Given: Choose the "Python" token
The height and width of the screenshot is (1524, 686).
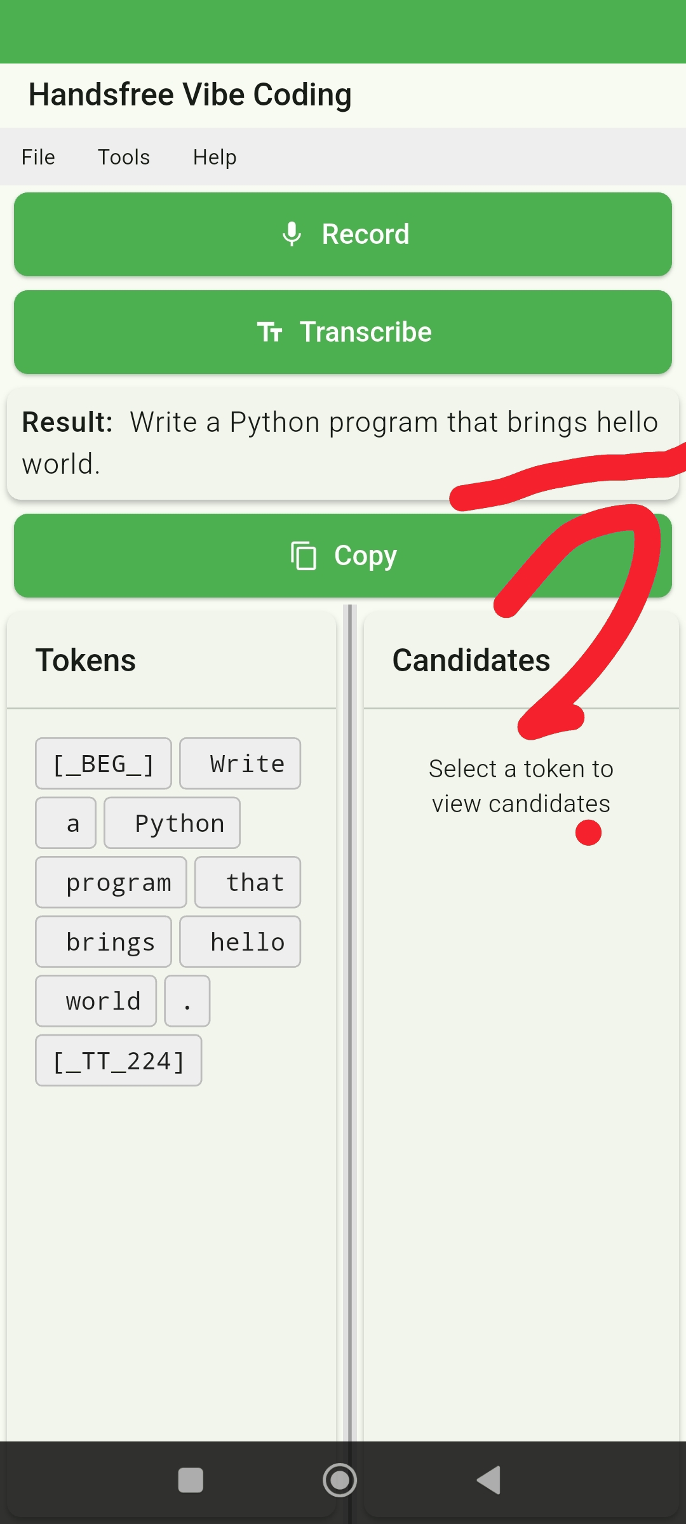Looking at the screenshot, I should pos(172,823).
